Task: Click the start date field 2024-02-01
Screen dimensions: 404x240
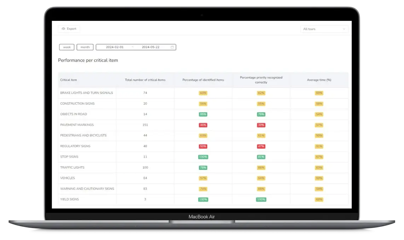Action: (115, 47)
